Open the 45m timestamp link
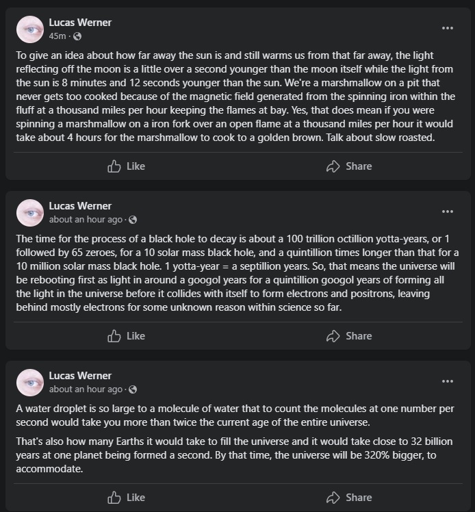Viewport: 475px width, 512px height. click(x=57, y=36)
